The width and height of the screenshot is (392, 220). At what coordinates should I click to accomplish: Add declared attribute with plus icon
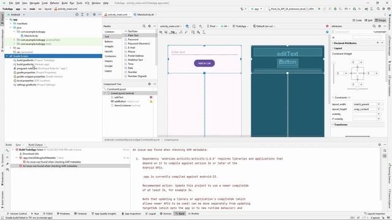[377, 43]
